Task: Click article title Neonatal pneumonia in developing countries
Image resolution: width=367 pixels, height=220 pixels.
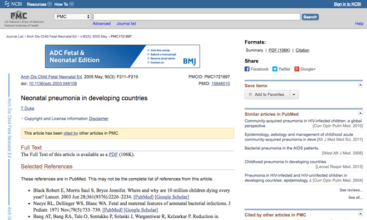Action: pos(84,98)
